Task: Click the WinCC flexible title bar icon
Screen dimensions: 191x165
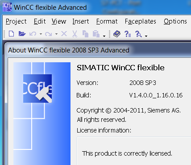Action: coord(7,7)
